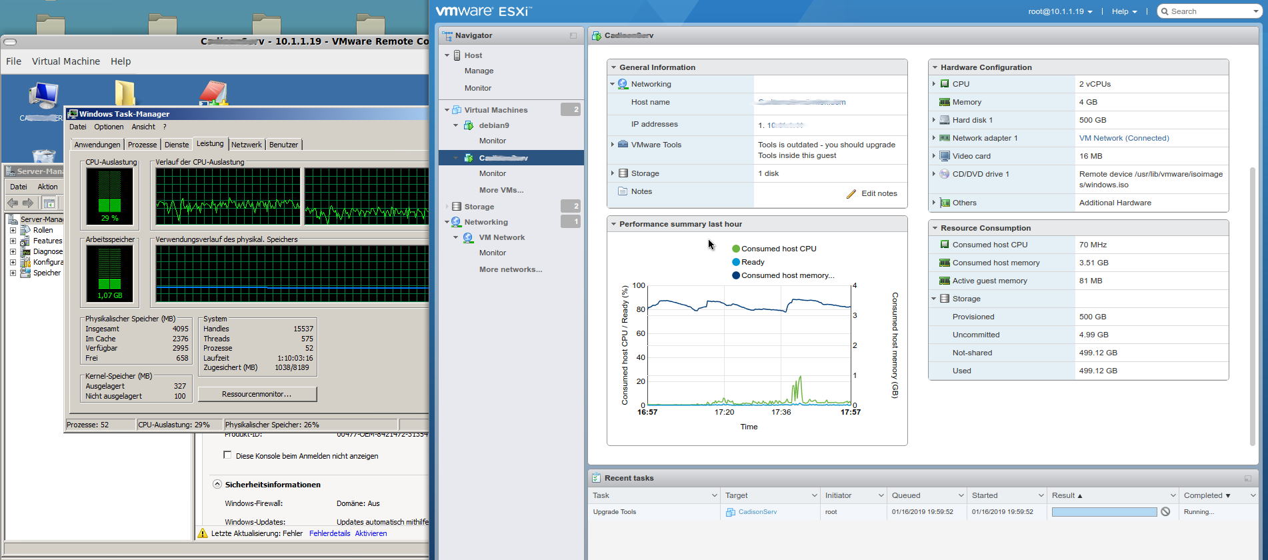Image resolution: width=1268 pixels, height=560 pixels.
Task: Collapse the debian9 tree node
Action: 456,125
